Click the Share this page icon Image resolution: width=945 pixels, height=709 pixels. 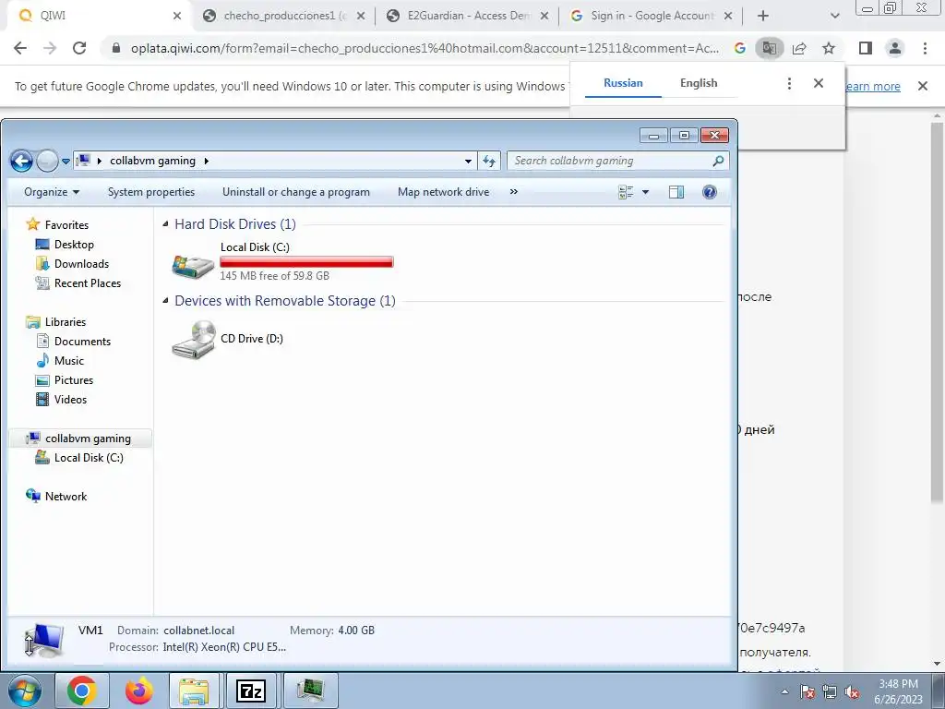click(x=799, y=48)
